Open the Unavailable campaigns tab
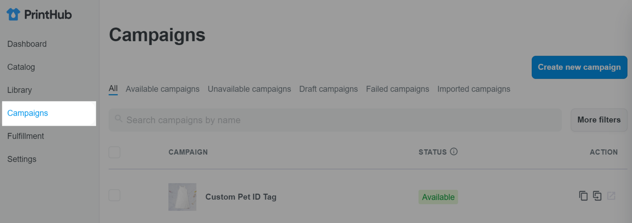 pos(249,89)
